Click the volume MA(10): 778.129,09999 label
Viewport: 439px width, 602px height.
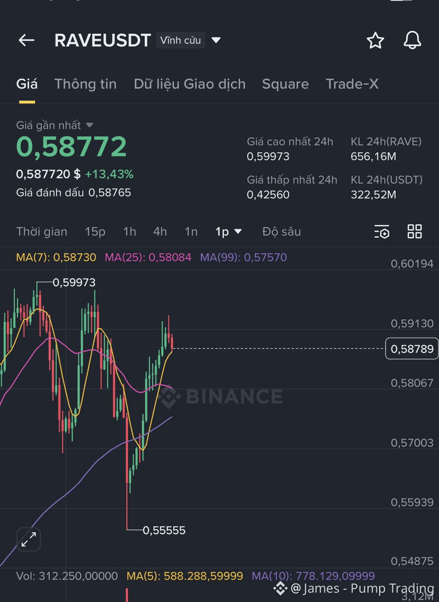tap(313, 576)
